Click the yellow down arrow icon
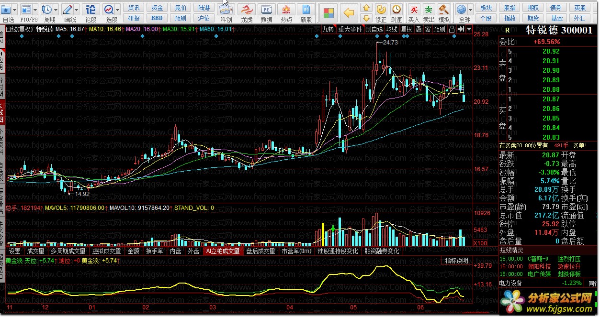This screenshot has height=317, width=600. pyautogui.click(x=366, y=18)
